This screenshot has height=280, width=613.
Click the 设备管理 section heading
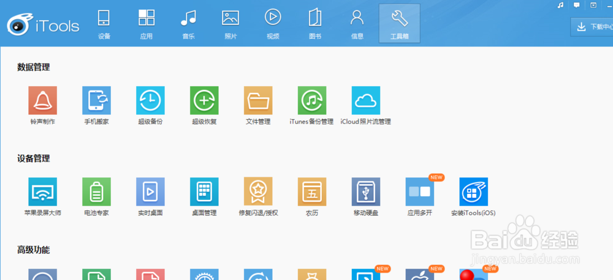click(34, 159)
